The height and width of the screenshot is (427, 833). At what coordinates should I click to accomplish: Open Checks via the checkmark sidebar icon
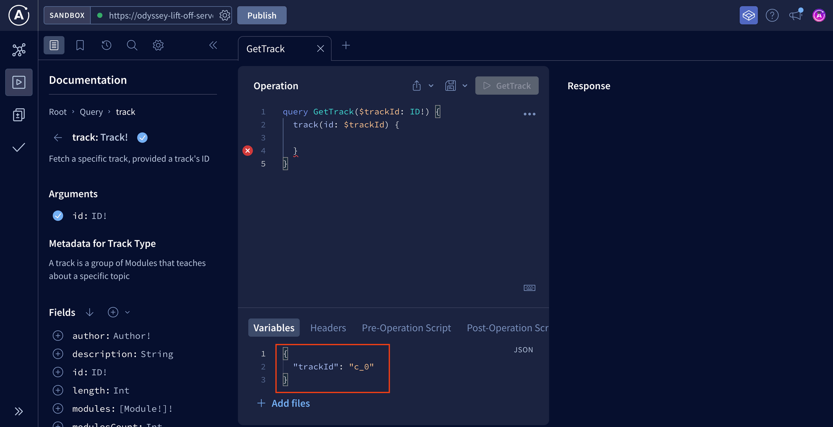click(x=19, y=147)
